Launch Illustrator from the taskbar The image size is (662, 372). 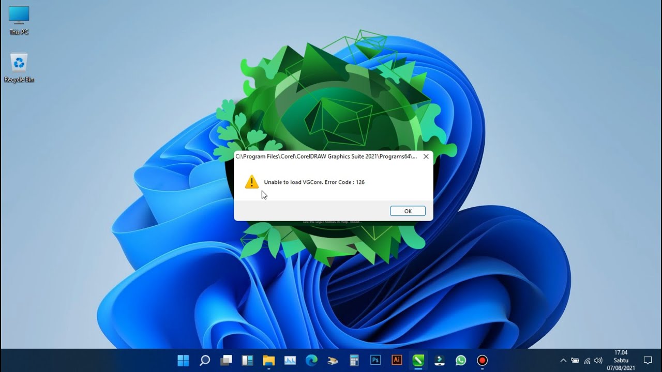397,360
